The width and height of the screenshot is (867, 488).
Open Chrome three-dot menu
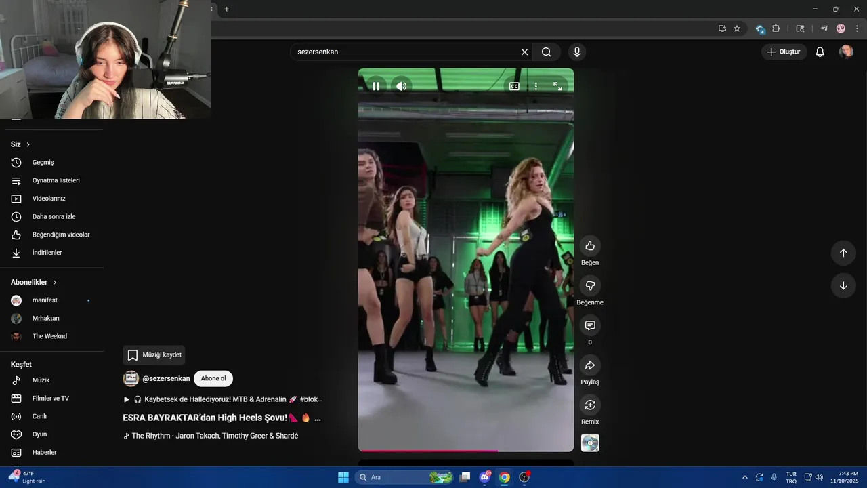(x=857, y=28)
